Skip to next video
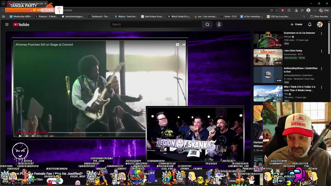331x186 pixels. [x=27, y=136]
